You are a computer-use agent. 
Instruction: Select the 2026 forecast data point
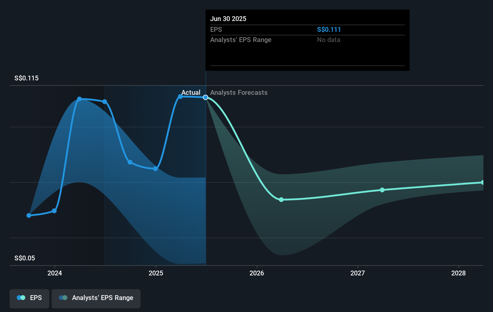(281, 199)
